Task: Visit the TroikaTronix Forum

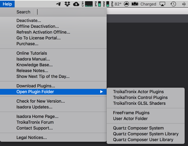Action: 53,122
